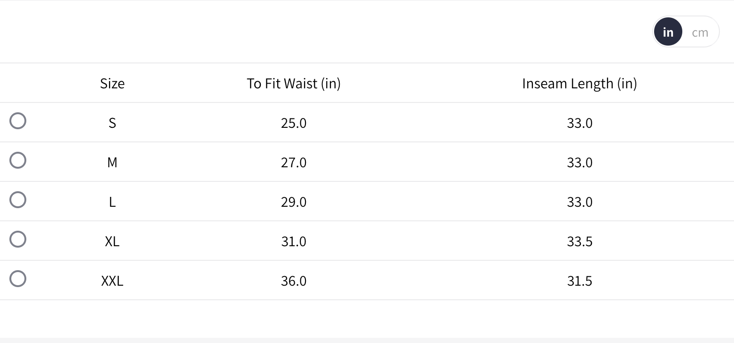Image resolution: width=734 pixels, height=343 pixels.
Task: Click waist value 36.0
Action: click(294, 281)
